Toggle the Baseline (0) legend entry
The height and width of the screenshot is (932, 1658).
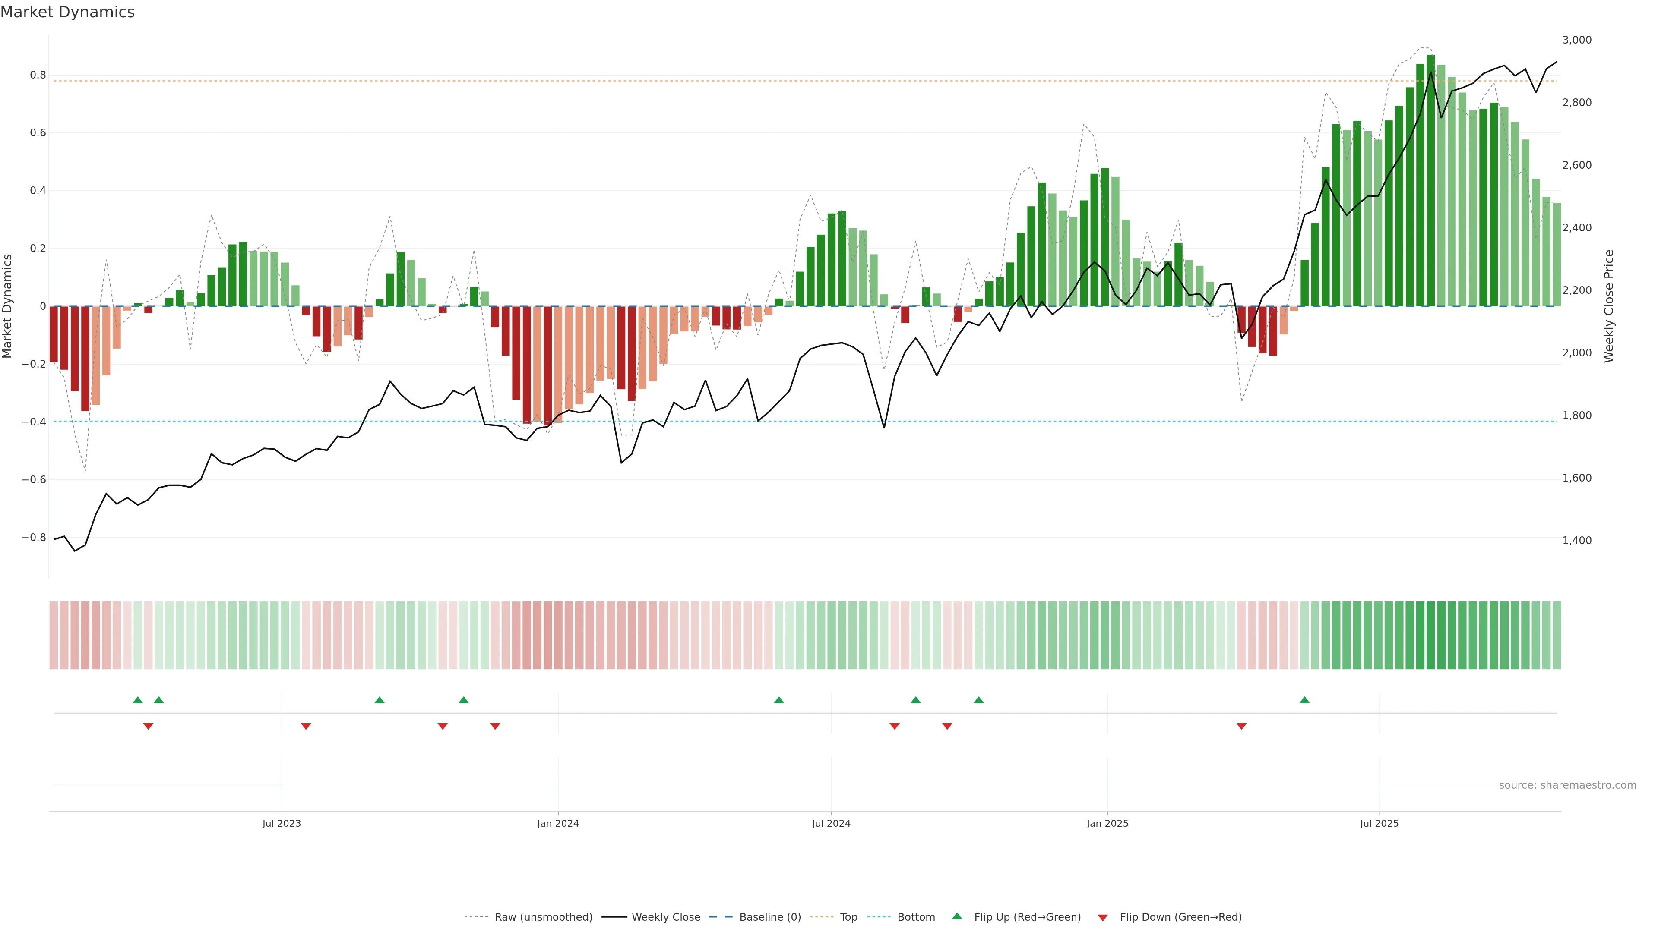(770, 917)
